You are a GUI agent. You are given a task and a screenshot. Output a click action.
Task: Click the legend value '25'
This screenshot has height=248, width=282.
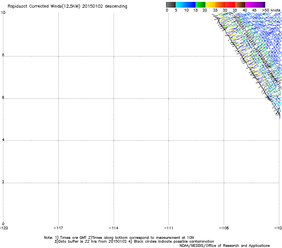click(x=215, y=10)
